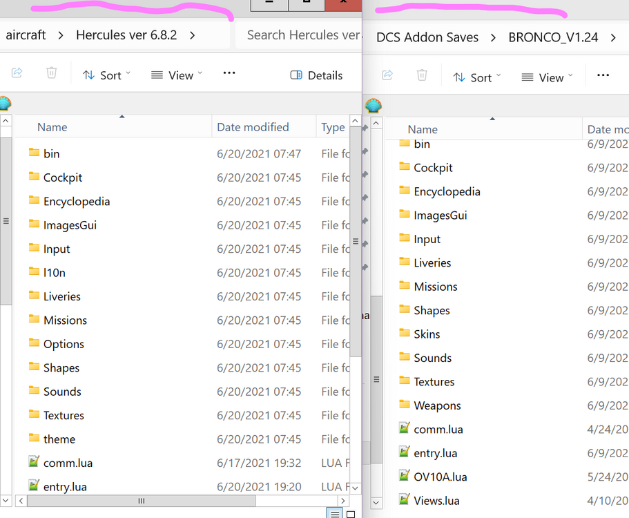Image resolution: width=629 pixels, height=518 pixels.
Task: Click Hercules ver 6.8.2 breadcrumb
Action: click(126, 35)
